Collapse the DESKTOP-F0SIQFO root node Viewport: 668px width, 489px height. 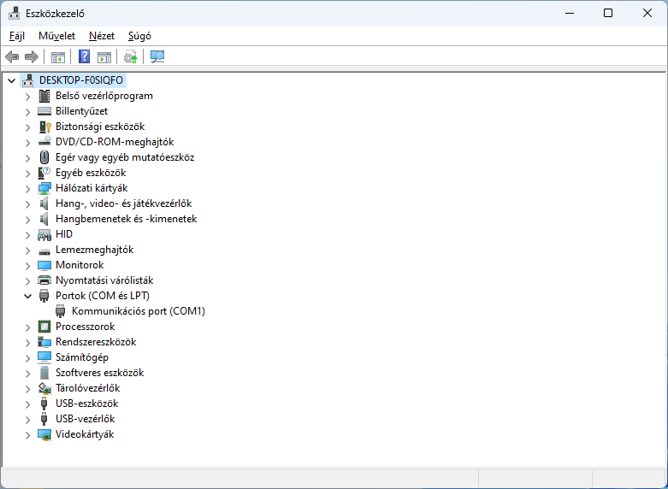tap(11, 80)
